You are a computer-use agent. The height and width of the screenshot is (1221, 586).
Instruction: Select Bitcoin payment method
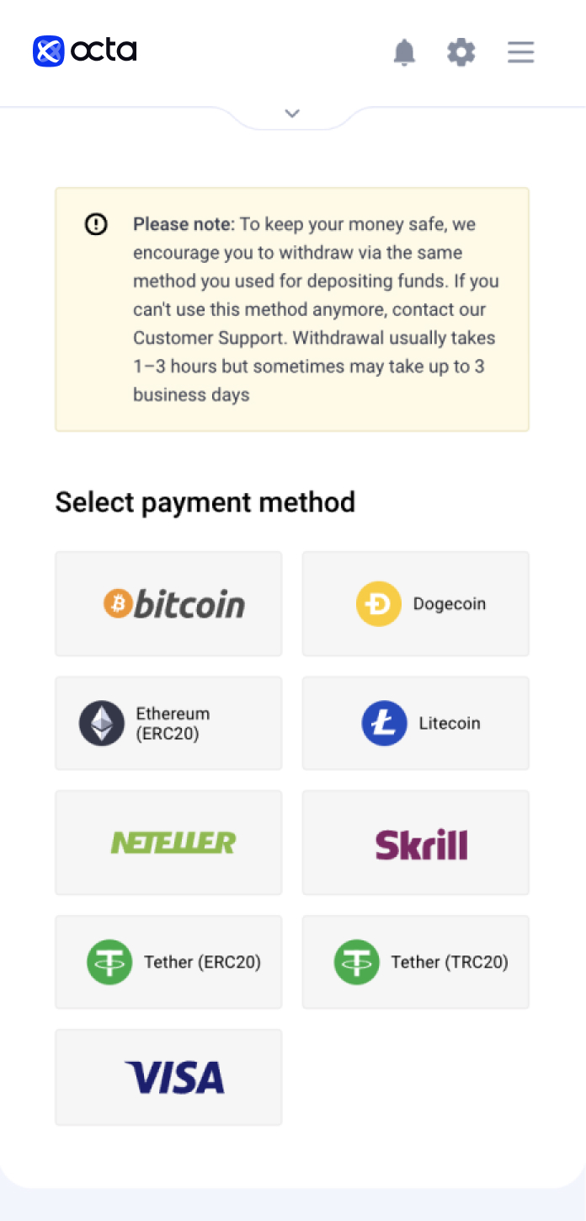click(168, 603)
